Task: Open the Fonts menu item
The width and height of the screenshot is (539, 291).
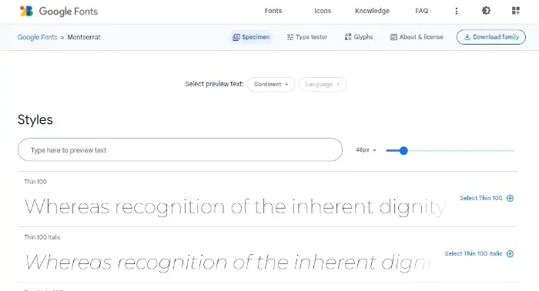Action: 273,11
